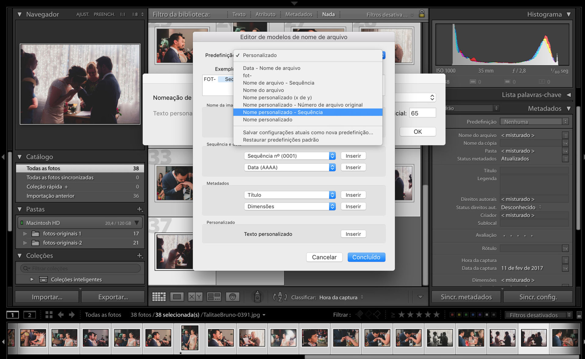585x359 pixels.
Task: Toggle PREENCH. zoom in Navegador
Action: [104, 14]
